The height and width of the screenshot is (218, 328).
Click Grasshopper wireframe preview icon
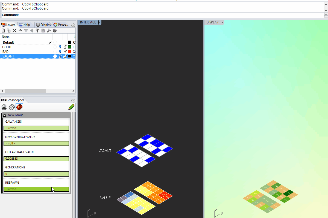12,107
